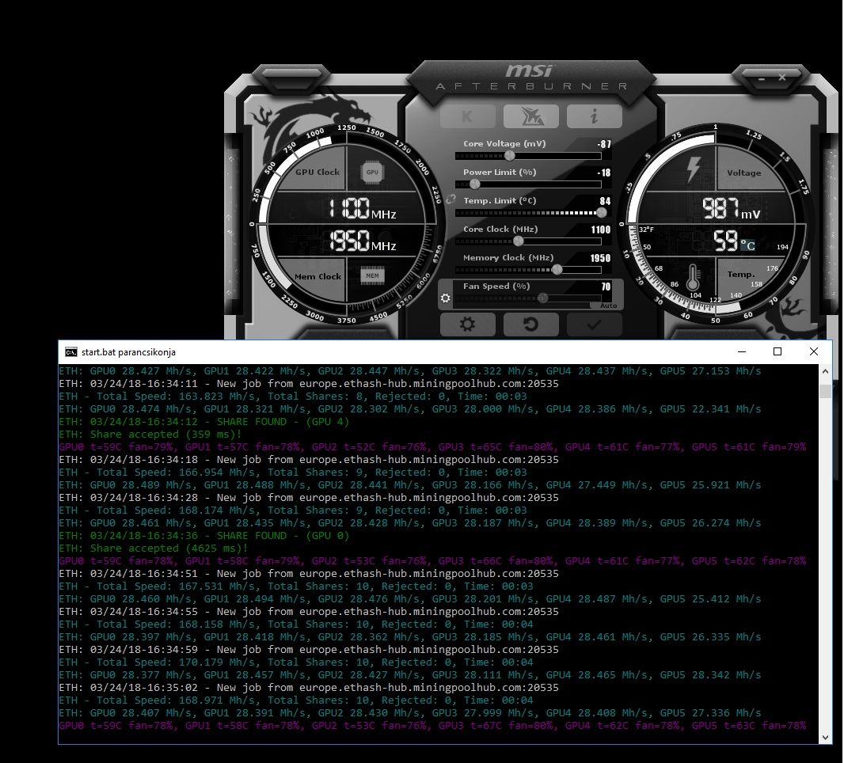
Task: Click the 'SHARE FOUND - (GPU 0)' line
Action: pyautogui.click(x=204, y=536)
